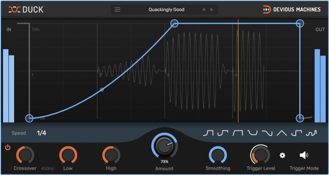Viewport: 329px width, 175px height.
Task: Toggle the Trigger Mode speaker icon
Action: coord(304,155)
